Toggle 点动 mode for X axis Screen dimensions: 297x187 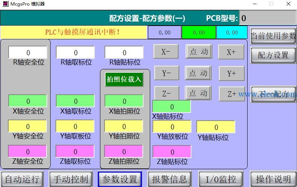[x=199, y=52]
